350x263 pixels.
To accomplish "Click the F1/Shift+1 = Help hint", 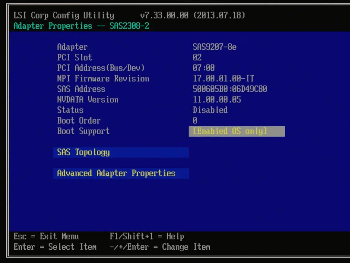I will [147, 236].
